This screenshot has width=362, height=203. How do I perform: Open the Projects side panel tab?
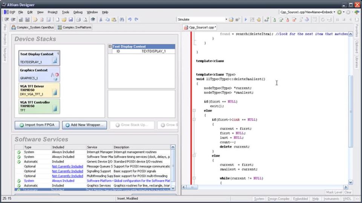coord(5,39)
